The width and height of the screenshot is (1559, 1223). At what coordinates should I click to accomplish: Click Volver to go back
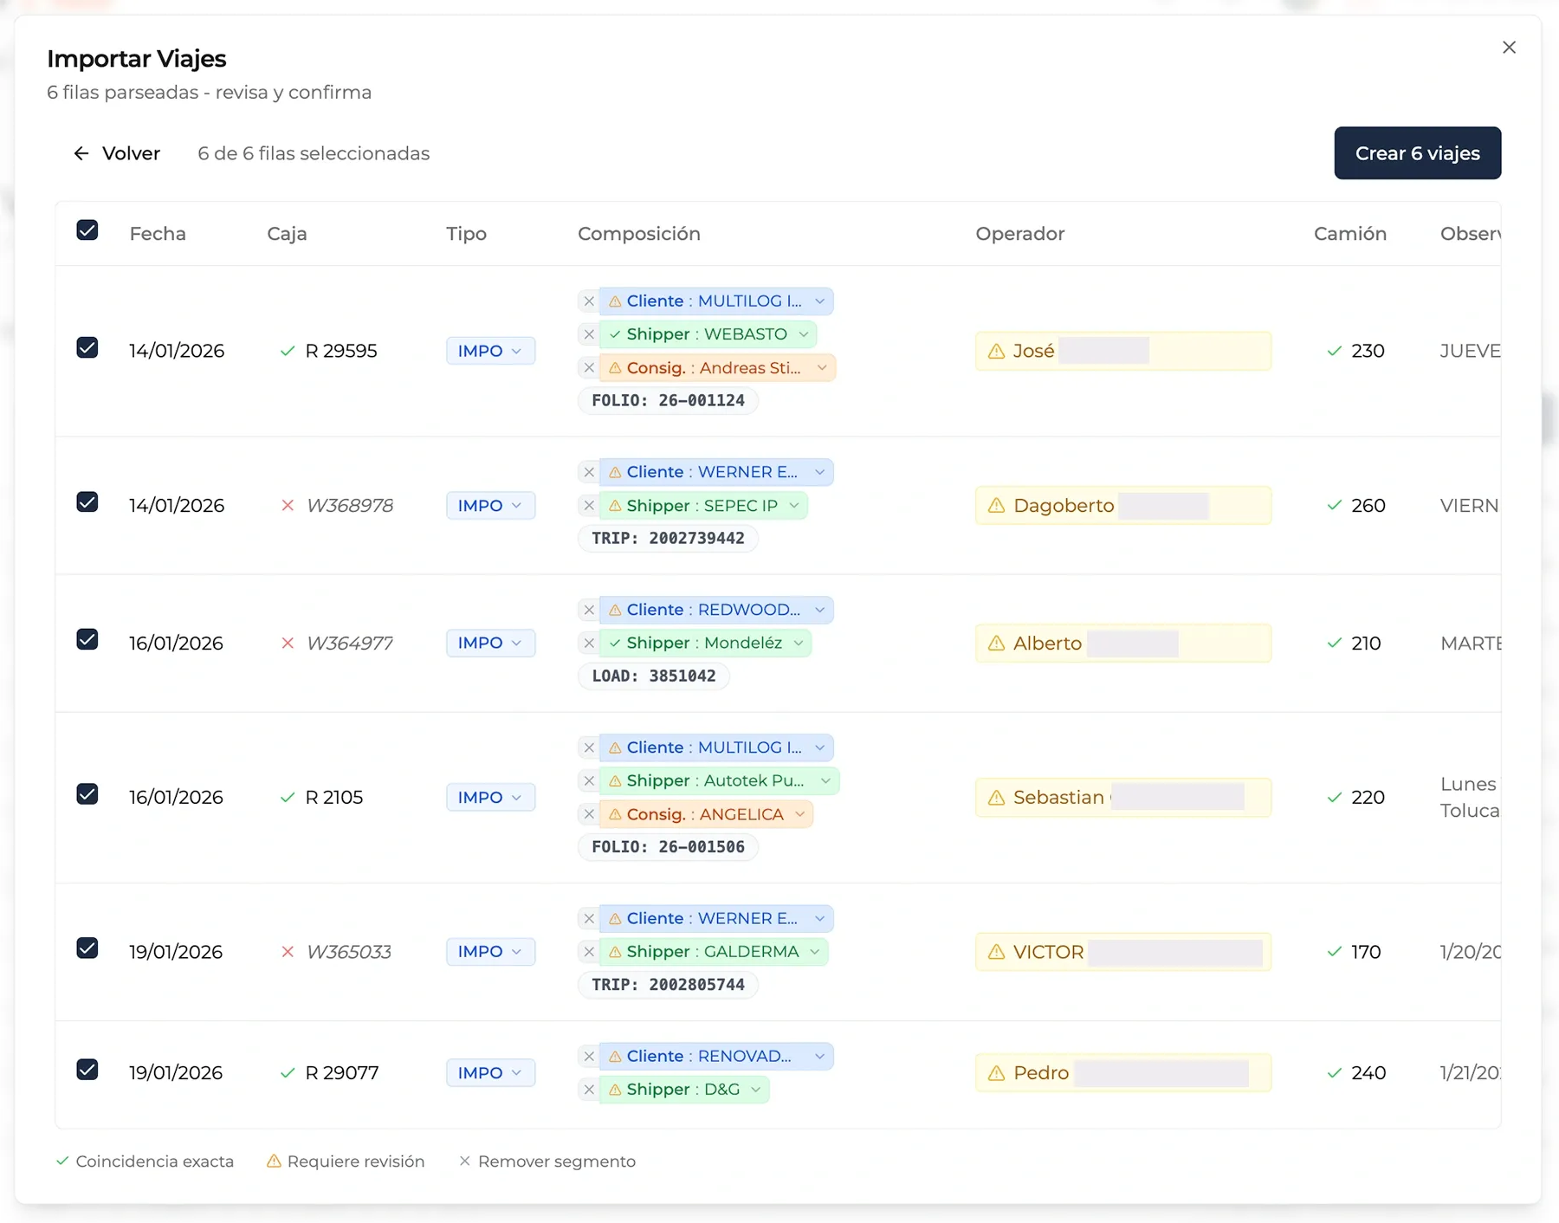(x=117, y=153)
